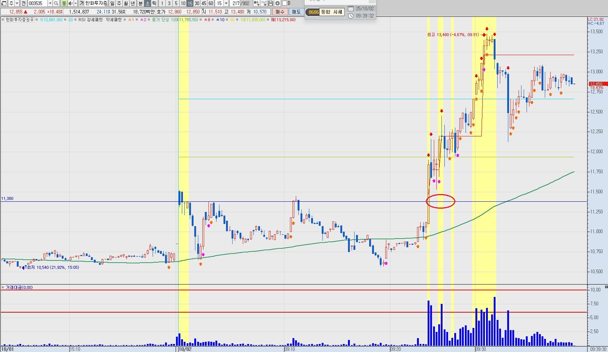This screenshot has width=608, height=352.
Task: Click the 09:39:30 time in bottom corner
Action: pyautogui.click(x=599, y=349)
